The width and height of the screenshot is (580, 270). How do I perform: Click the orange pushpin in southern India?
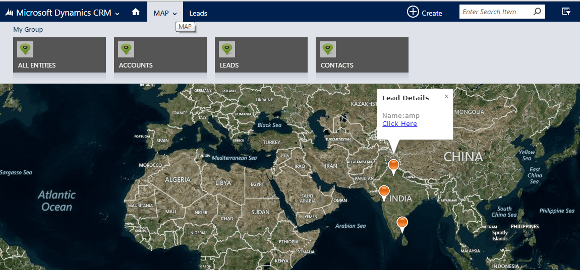pos(402,225)
